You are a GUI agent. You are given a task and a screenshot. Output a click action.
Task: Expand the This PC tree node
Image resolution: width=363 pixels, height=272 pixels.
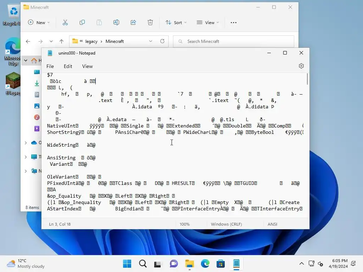(26, 157)
